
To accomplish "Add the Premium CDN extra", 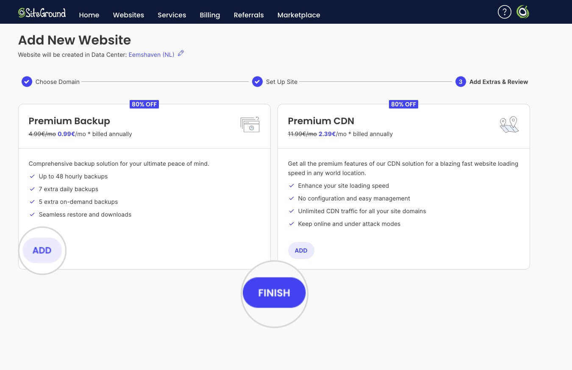I will [301, 250].
